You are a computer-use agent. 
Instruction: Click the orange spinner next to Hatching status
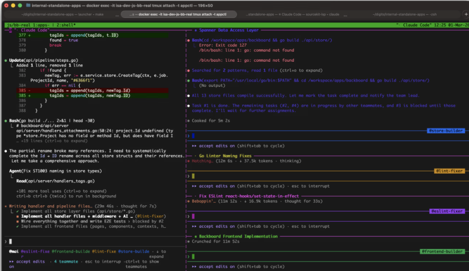(188, 161)
